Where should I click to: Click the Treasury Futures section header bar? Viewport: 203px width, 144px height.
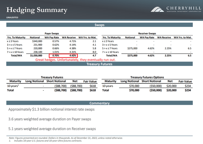[99, 64]
